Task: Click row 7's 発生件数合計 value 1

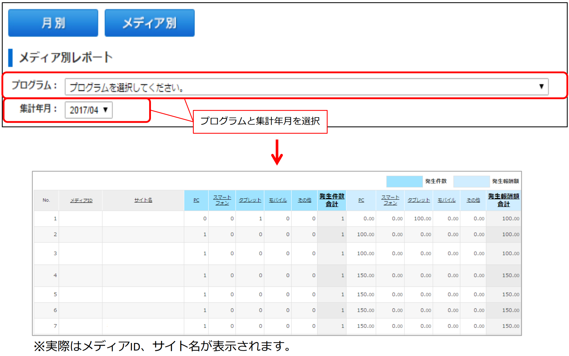Action: tap(343, 326)
